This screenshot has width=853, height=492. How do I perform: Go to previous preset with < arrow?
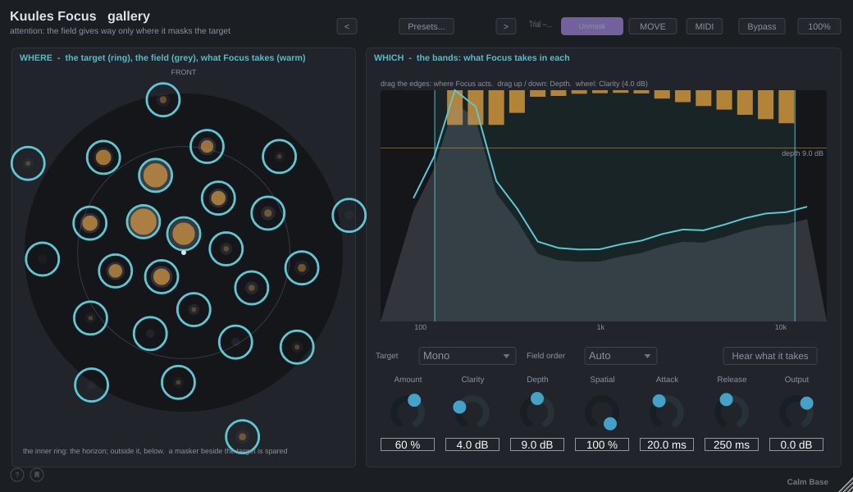pos(346,26)
